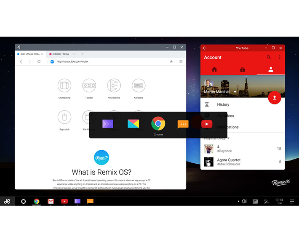Go to YouTube Account tab
The image size is (299, 242).
tap(271, 69)
